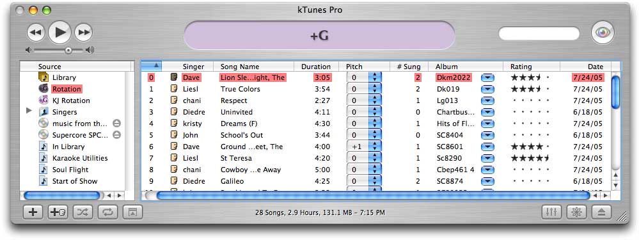Change pitch stepper for School's Out row
639x240 pixels.
point(375,135)
